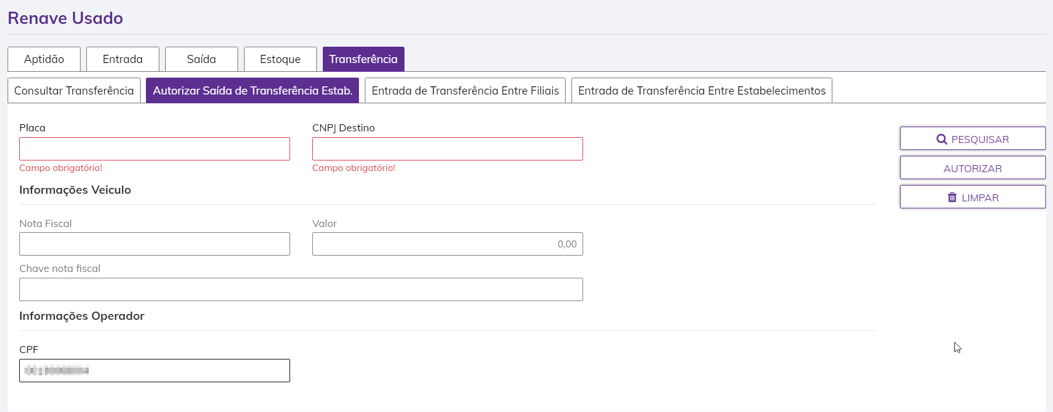The image size is (1053, 412).
Task: Focus the Valor amount field
Action: tap(448, 244)
